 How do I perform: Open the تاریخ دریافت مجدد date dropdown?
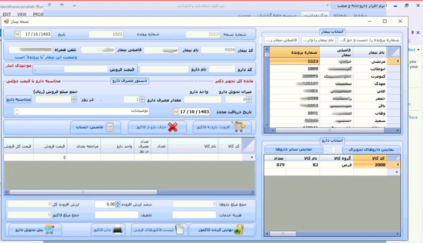(176, 112)
